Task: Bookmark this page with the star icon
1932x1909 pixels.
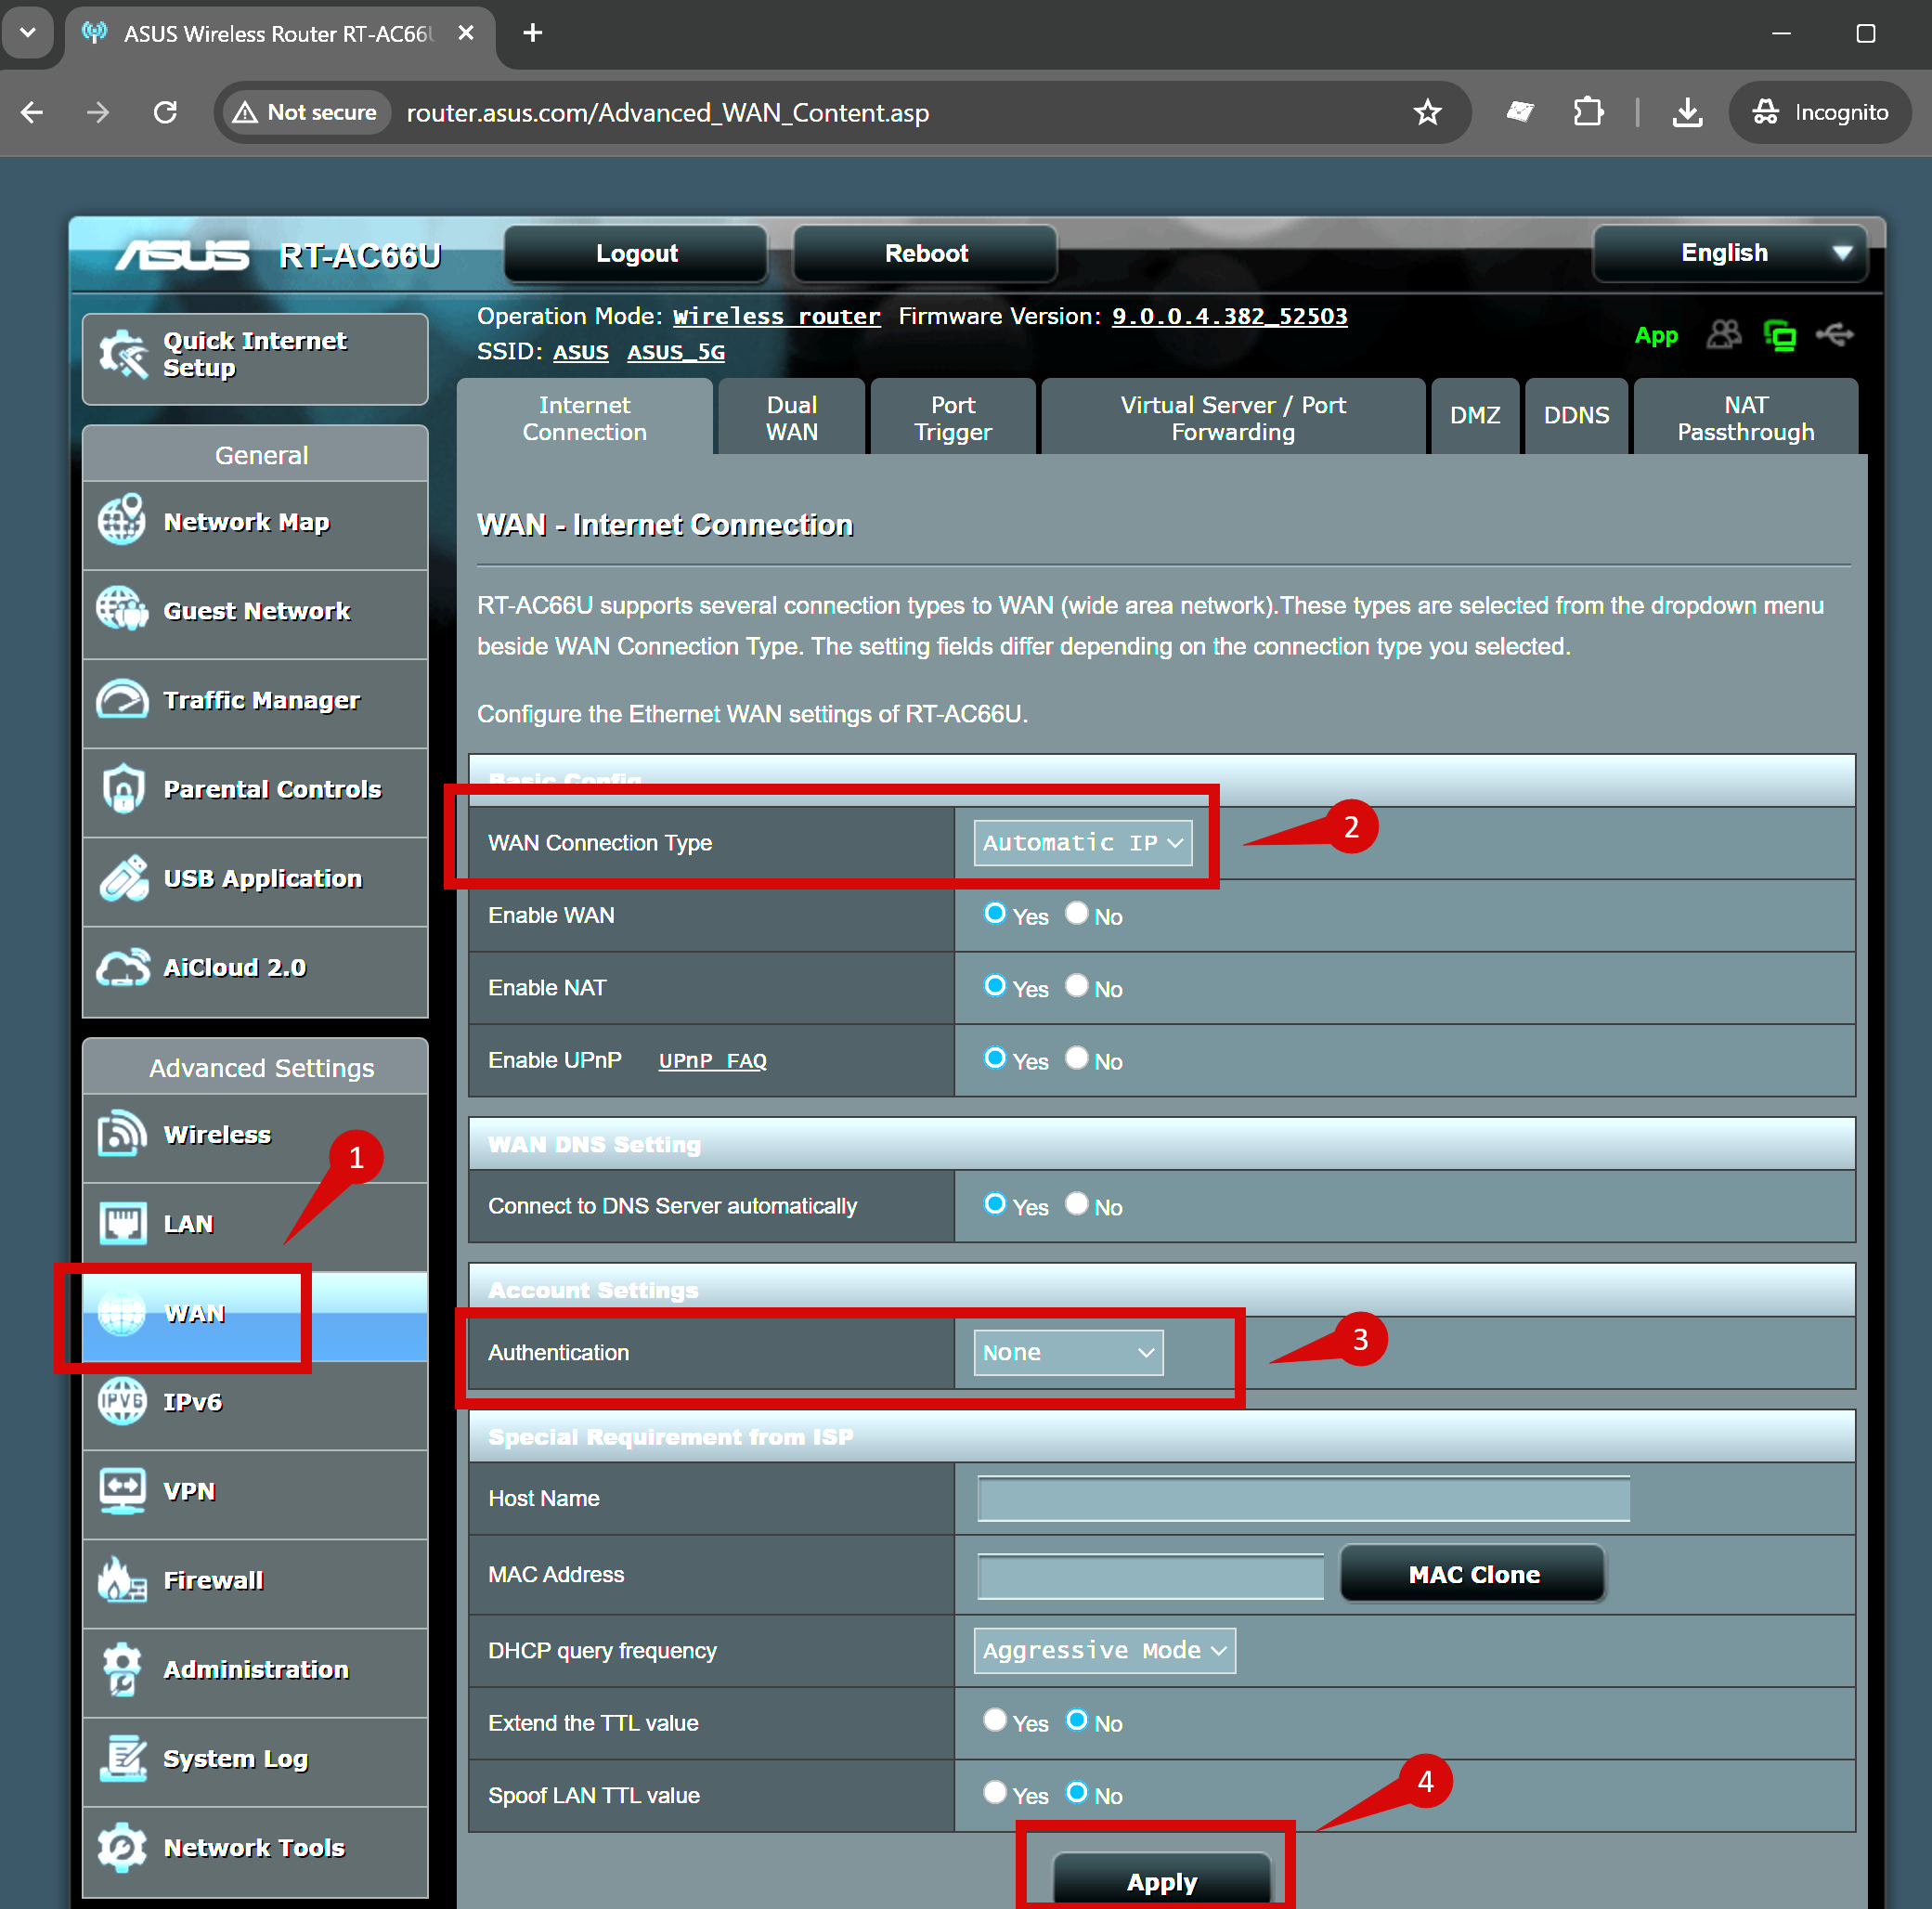Action: click(1427, 112)
